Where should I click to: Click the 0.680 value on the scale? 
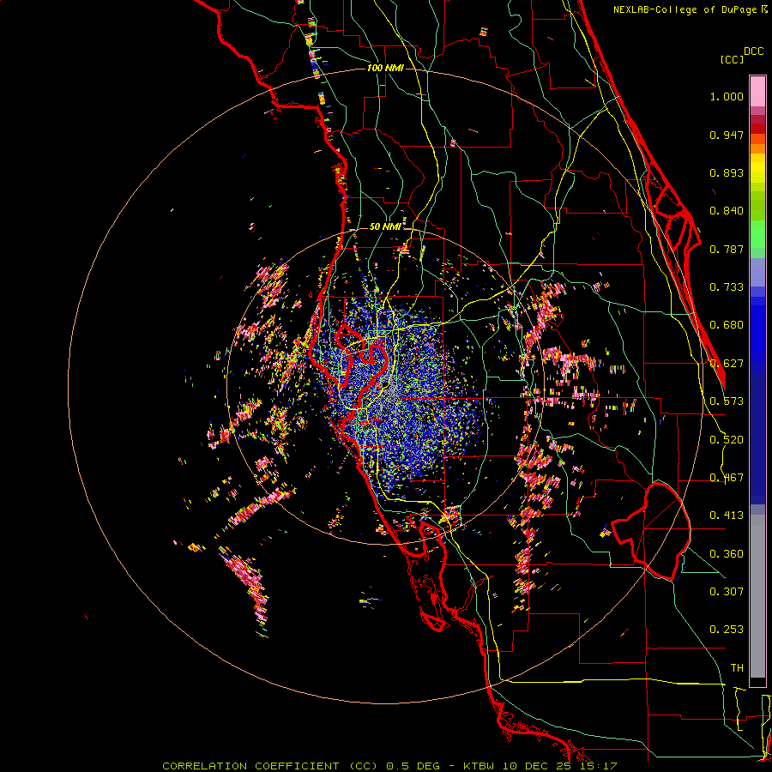coord(727,325)
